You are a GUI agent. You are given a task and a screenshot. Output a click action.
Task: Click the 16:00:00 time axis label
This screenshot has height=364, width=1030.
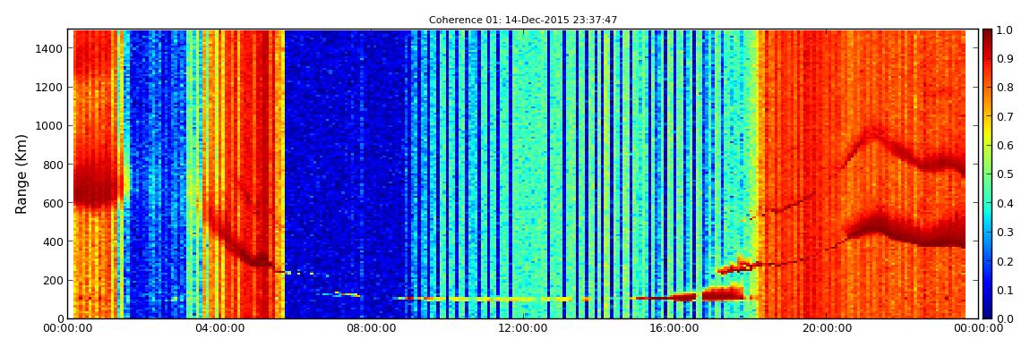click(674, 329)
